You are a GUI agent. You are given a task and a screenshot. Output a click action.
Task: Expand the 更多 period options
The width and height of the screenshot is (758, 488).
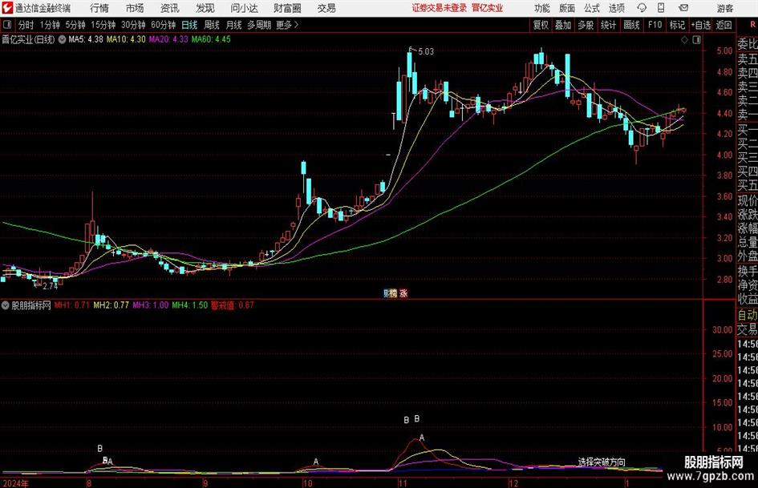click(x=287, y=25)
